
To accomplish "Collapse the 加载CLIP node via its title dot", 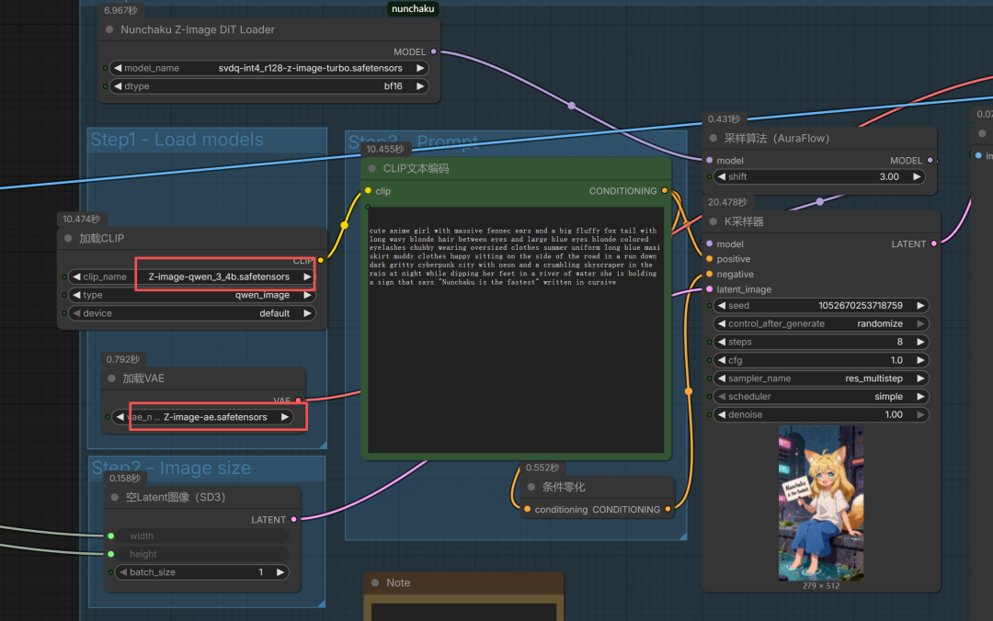I will [x=68, y=239].
